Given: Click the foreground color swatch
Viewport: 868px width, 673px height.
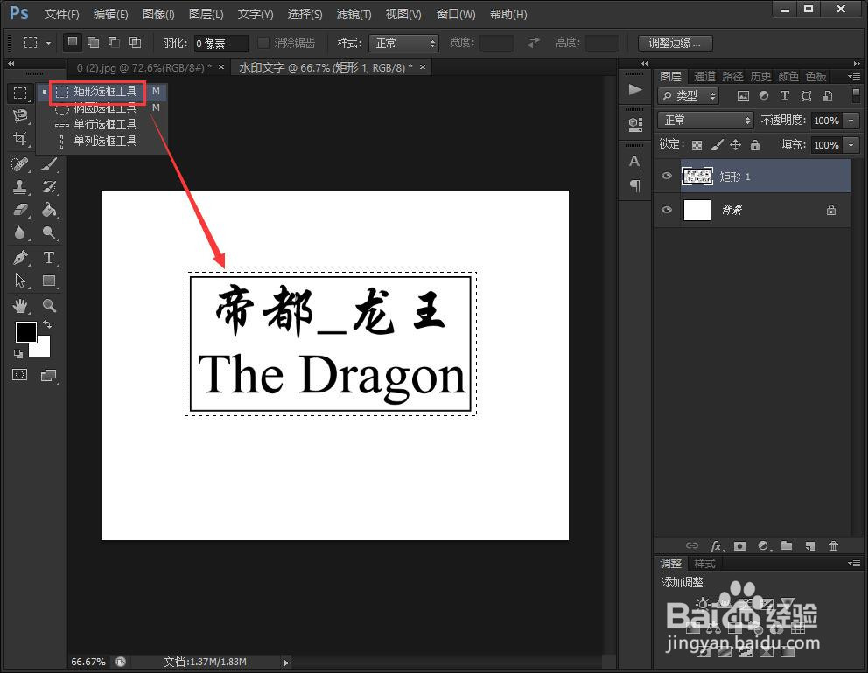Looking at the screenshot, I should (x=25, y=332).
